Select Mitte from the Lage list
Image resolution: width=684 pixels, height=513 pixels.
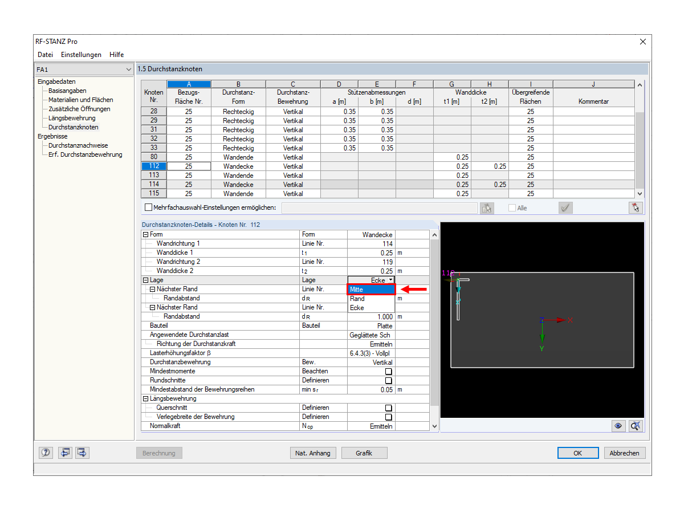(x=372, y=290)
